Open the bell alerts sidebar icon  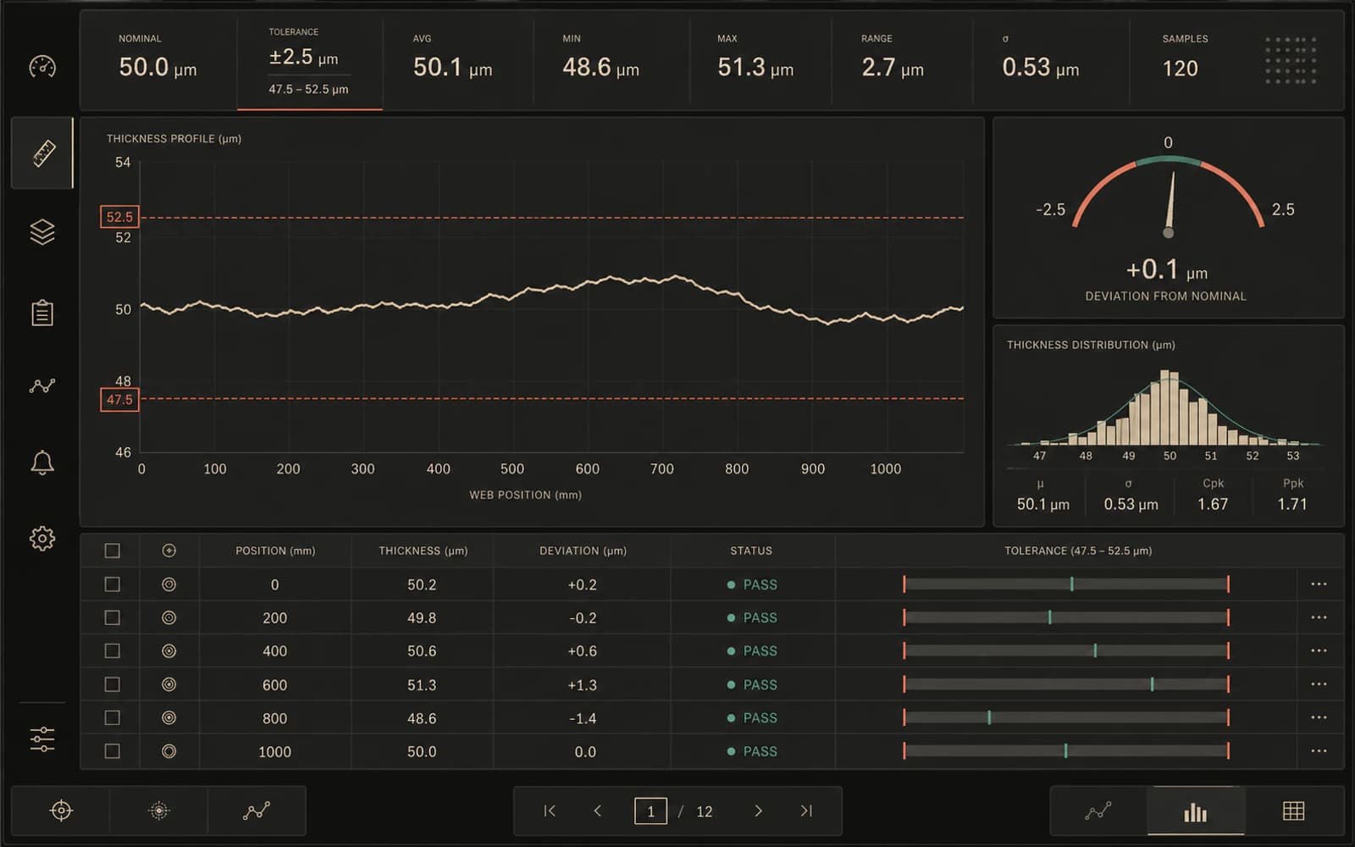pos(42,462)
